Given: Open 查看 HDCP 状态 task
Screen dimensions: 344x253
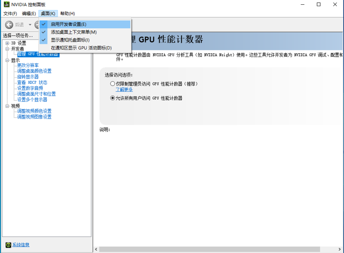Looking at the screenshot, I should click(32, 82).
